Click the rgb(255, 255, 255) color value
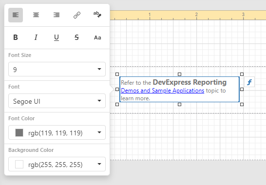266x185 pixels. (56, 165)
